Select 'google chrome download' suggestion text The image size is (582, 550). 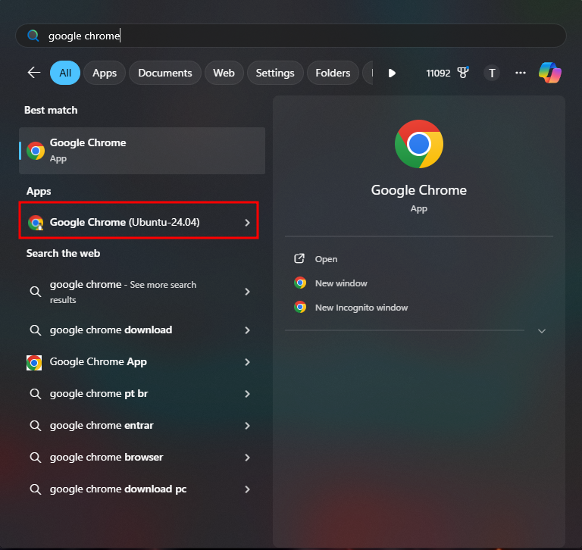[x=111, y=330]
